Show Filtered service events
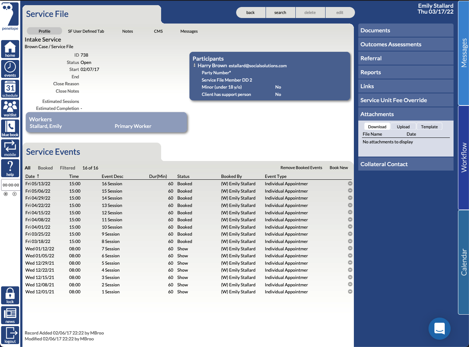Viewport: 469px width, 347px height. 68,168
